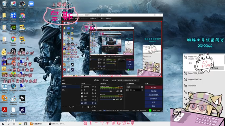This screenshot has height=126, width=225.
Task: Open transition properties gear beside 渐变
Action: click(x=142, y=87)
